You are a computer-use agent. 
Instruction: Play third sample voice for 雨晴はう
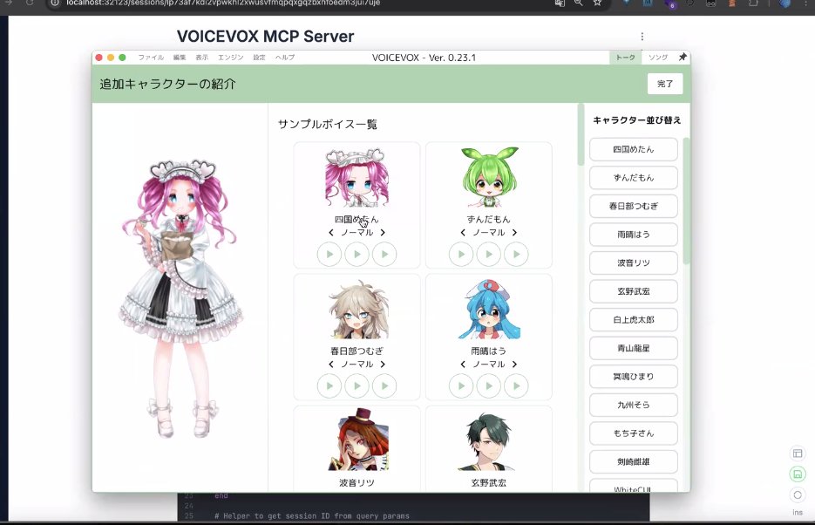(517, 386)
